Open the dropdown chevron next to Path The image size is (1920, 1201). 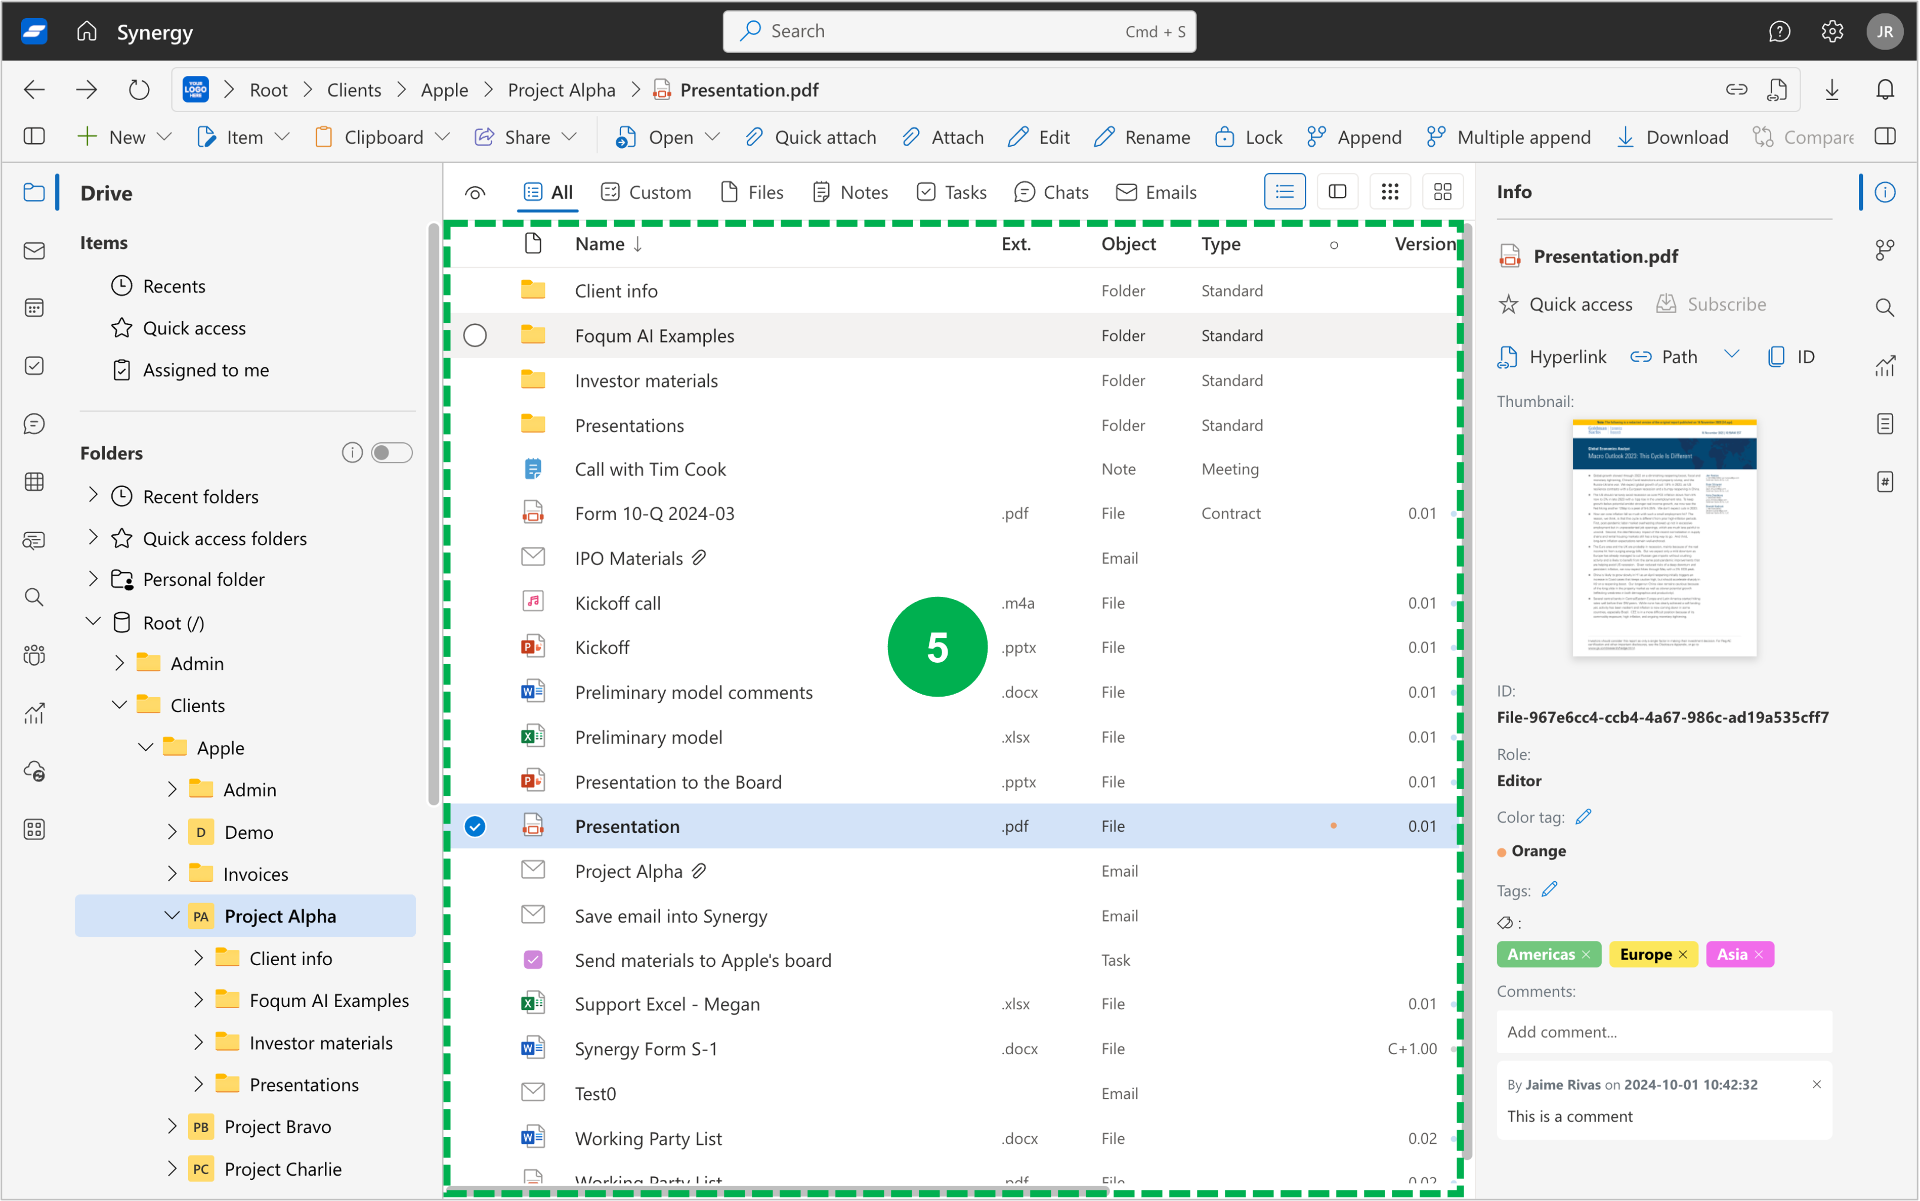[1732, 354]
